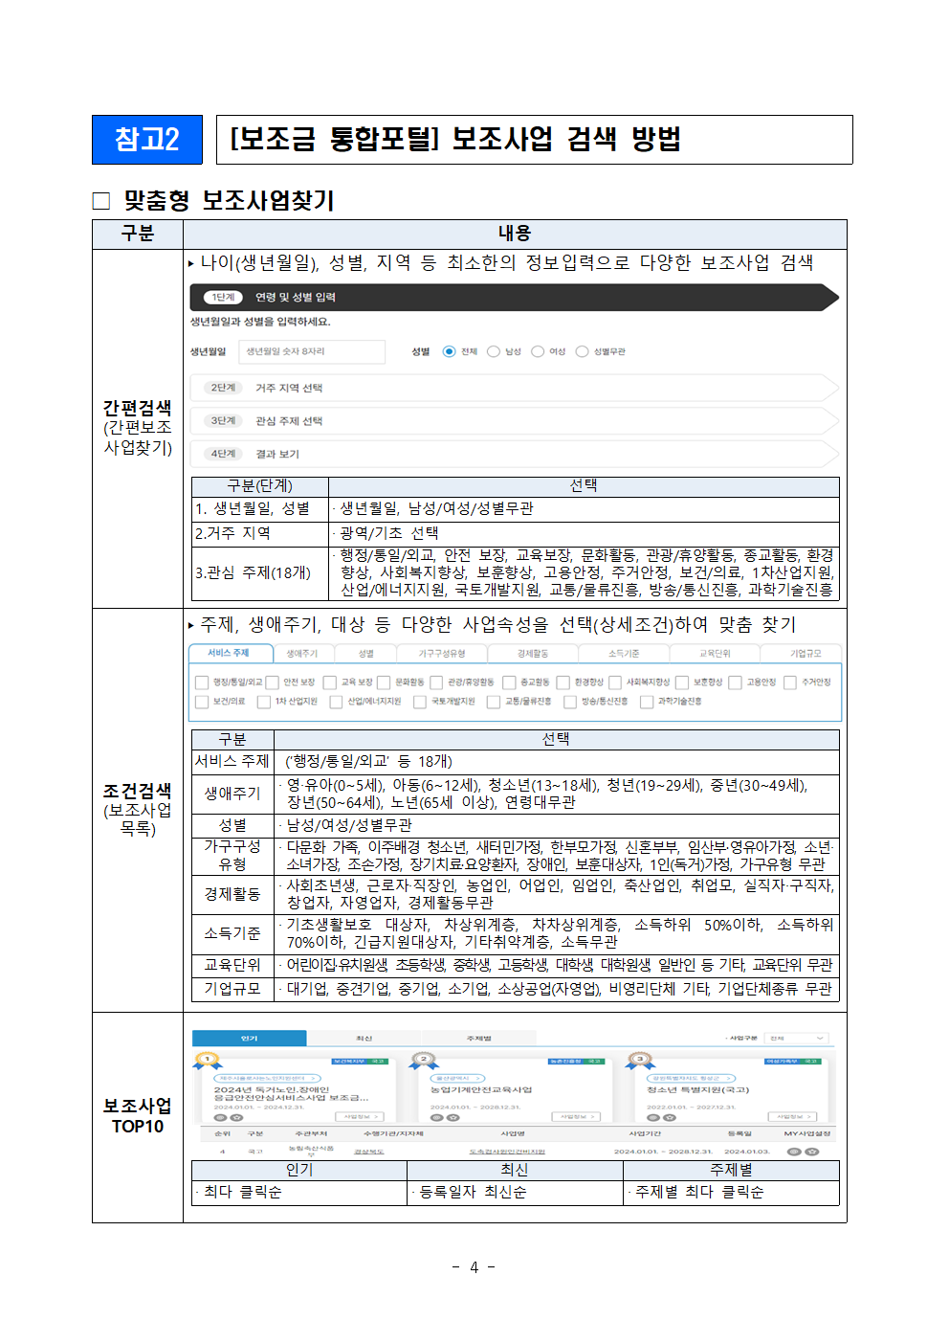
Task: Expand step 3 관심 주제 선택
Action: pos(515,421)
